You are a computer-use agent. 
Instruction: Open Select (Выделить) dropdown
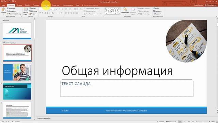[158, 14]
